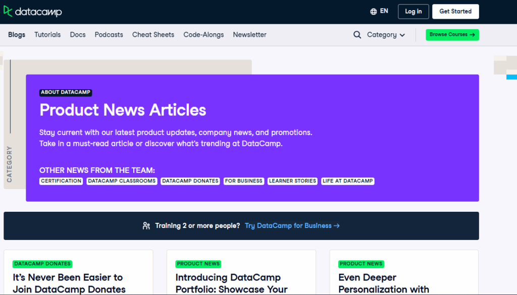Open the Podcasts tab

[109, 35]
